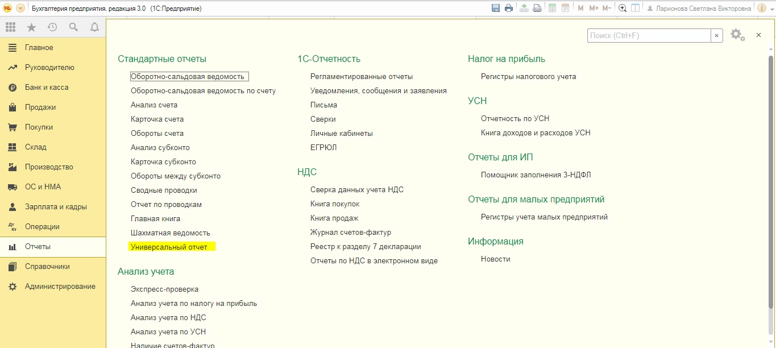776x348 pixels.
Task: Open Журнал счетов-фактур
Action: [351, 232]
